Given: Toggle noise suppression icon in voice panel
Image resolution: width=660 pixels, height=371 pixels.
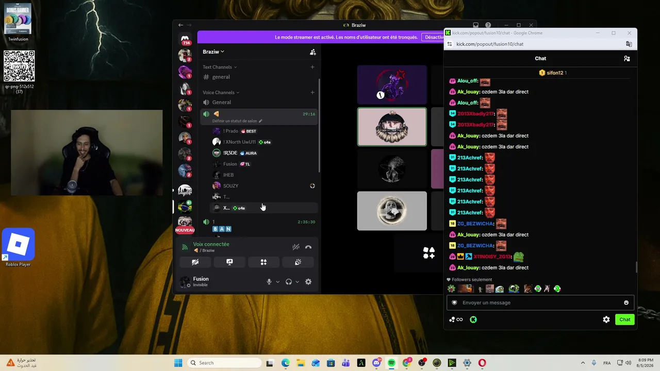Looking at the screenshot, I should (295, 247).
